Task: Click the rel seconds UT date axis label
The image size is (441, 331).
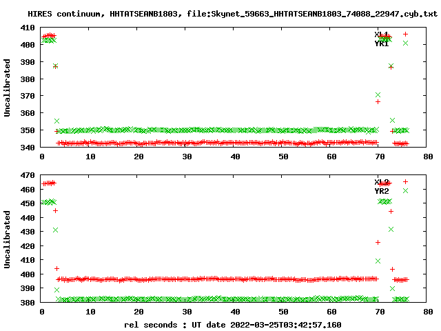Action: (233, 325)
